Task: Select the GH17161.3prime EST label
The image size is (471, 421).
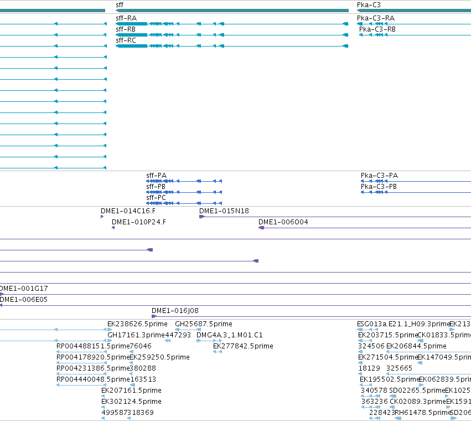Action: tap(136, 335)
